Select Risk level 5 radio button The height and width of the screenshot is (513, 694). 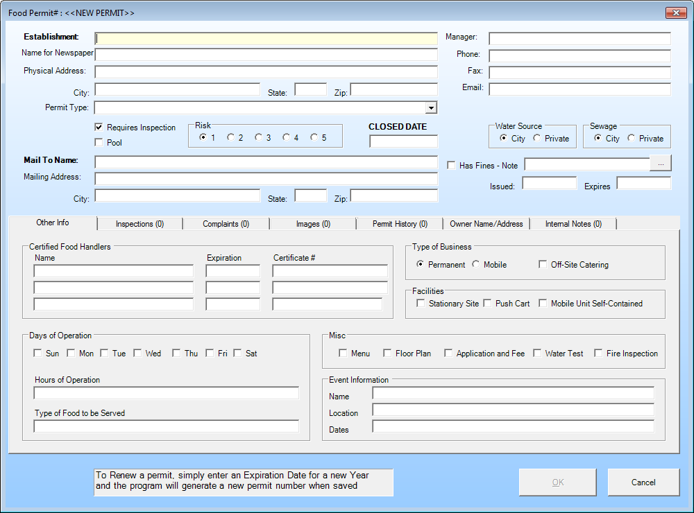(314, 137)
